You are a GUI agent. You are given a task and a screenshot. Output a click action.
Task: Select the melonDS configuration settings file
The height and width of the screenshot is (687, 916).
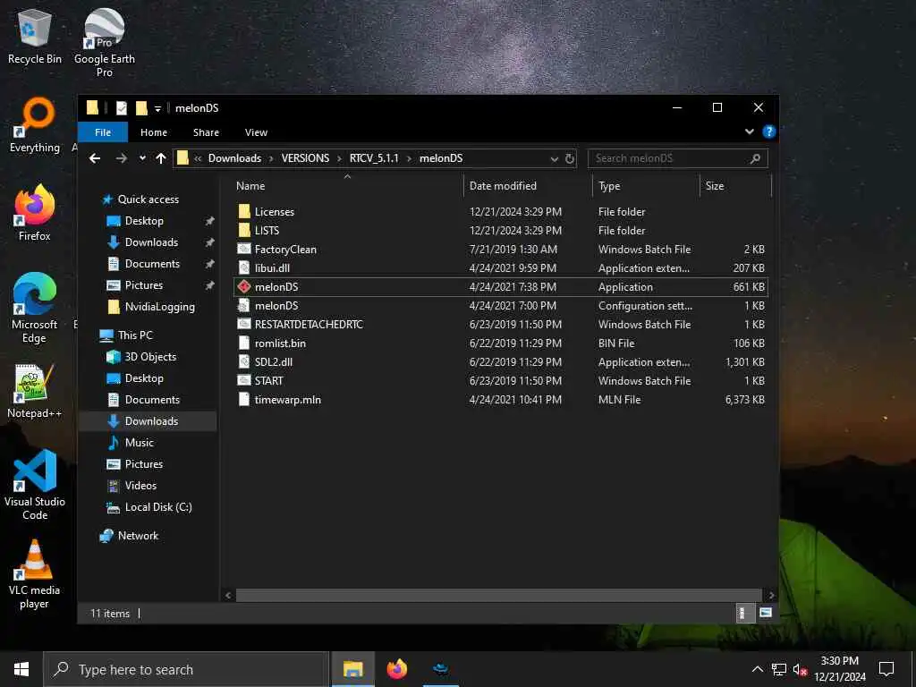pos(501,306)
